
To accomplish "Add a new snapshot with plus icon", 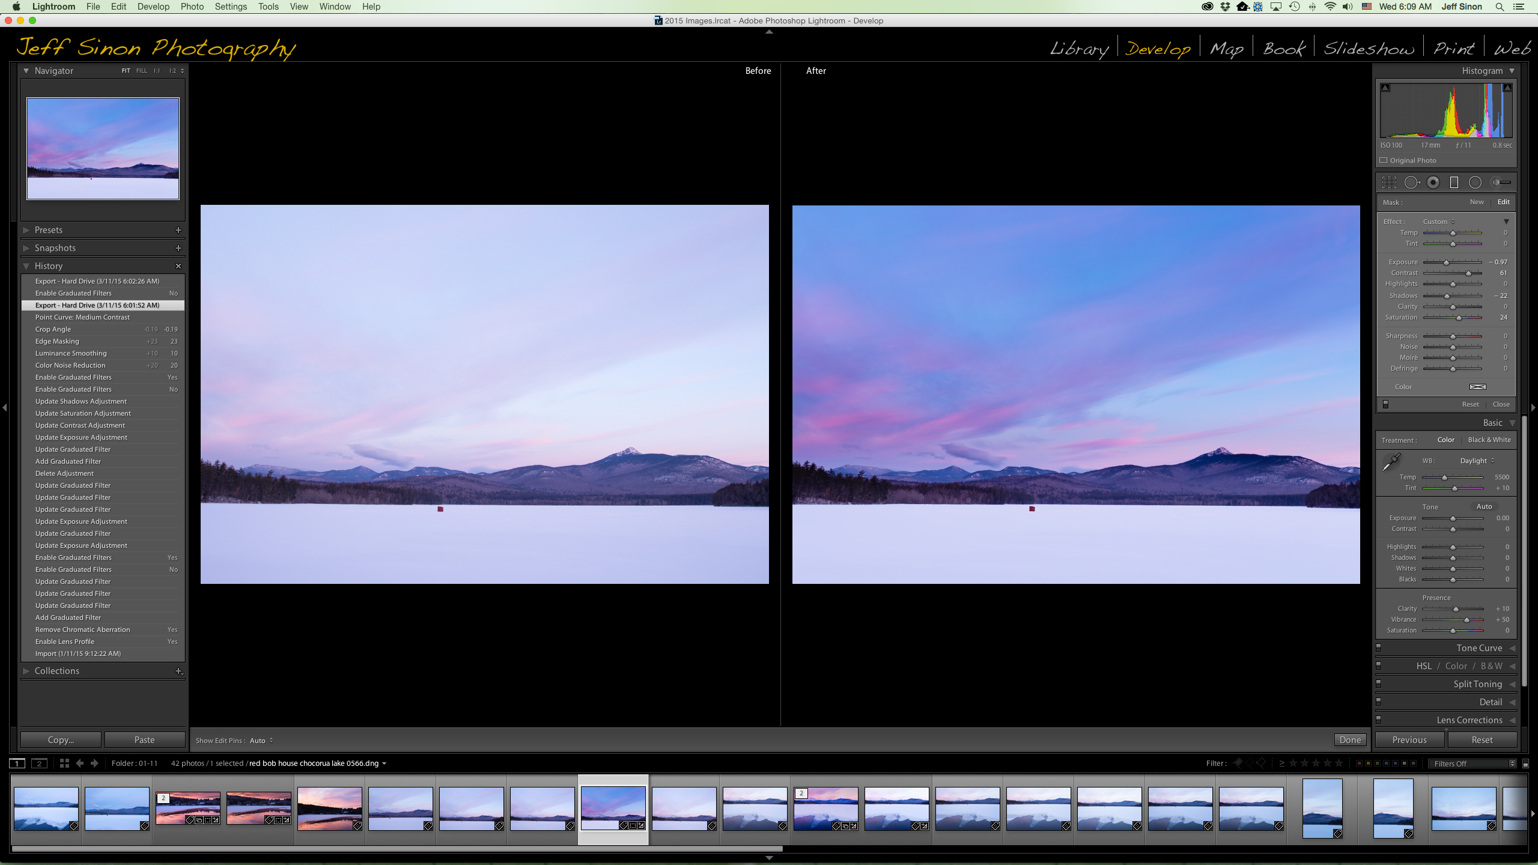I will 178,248.
